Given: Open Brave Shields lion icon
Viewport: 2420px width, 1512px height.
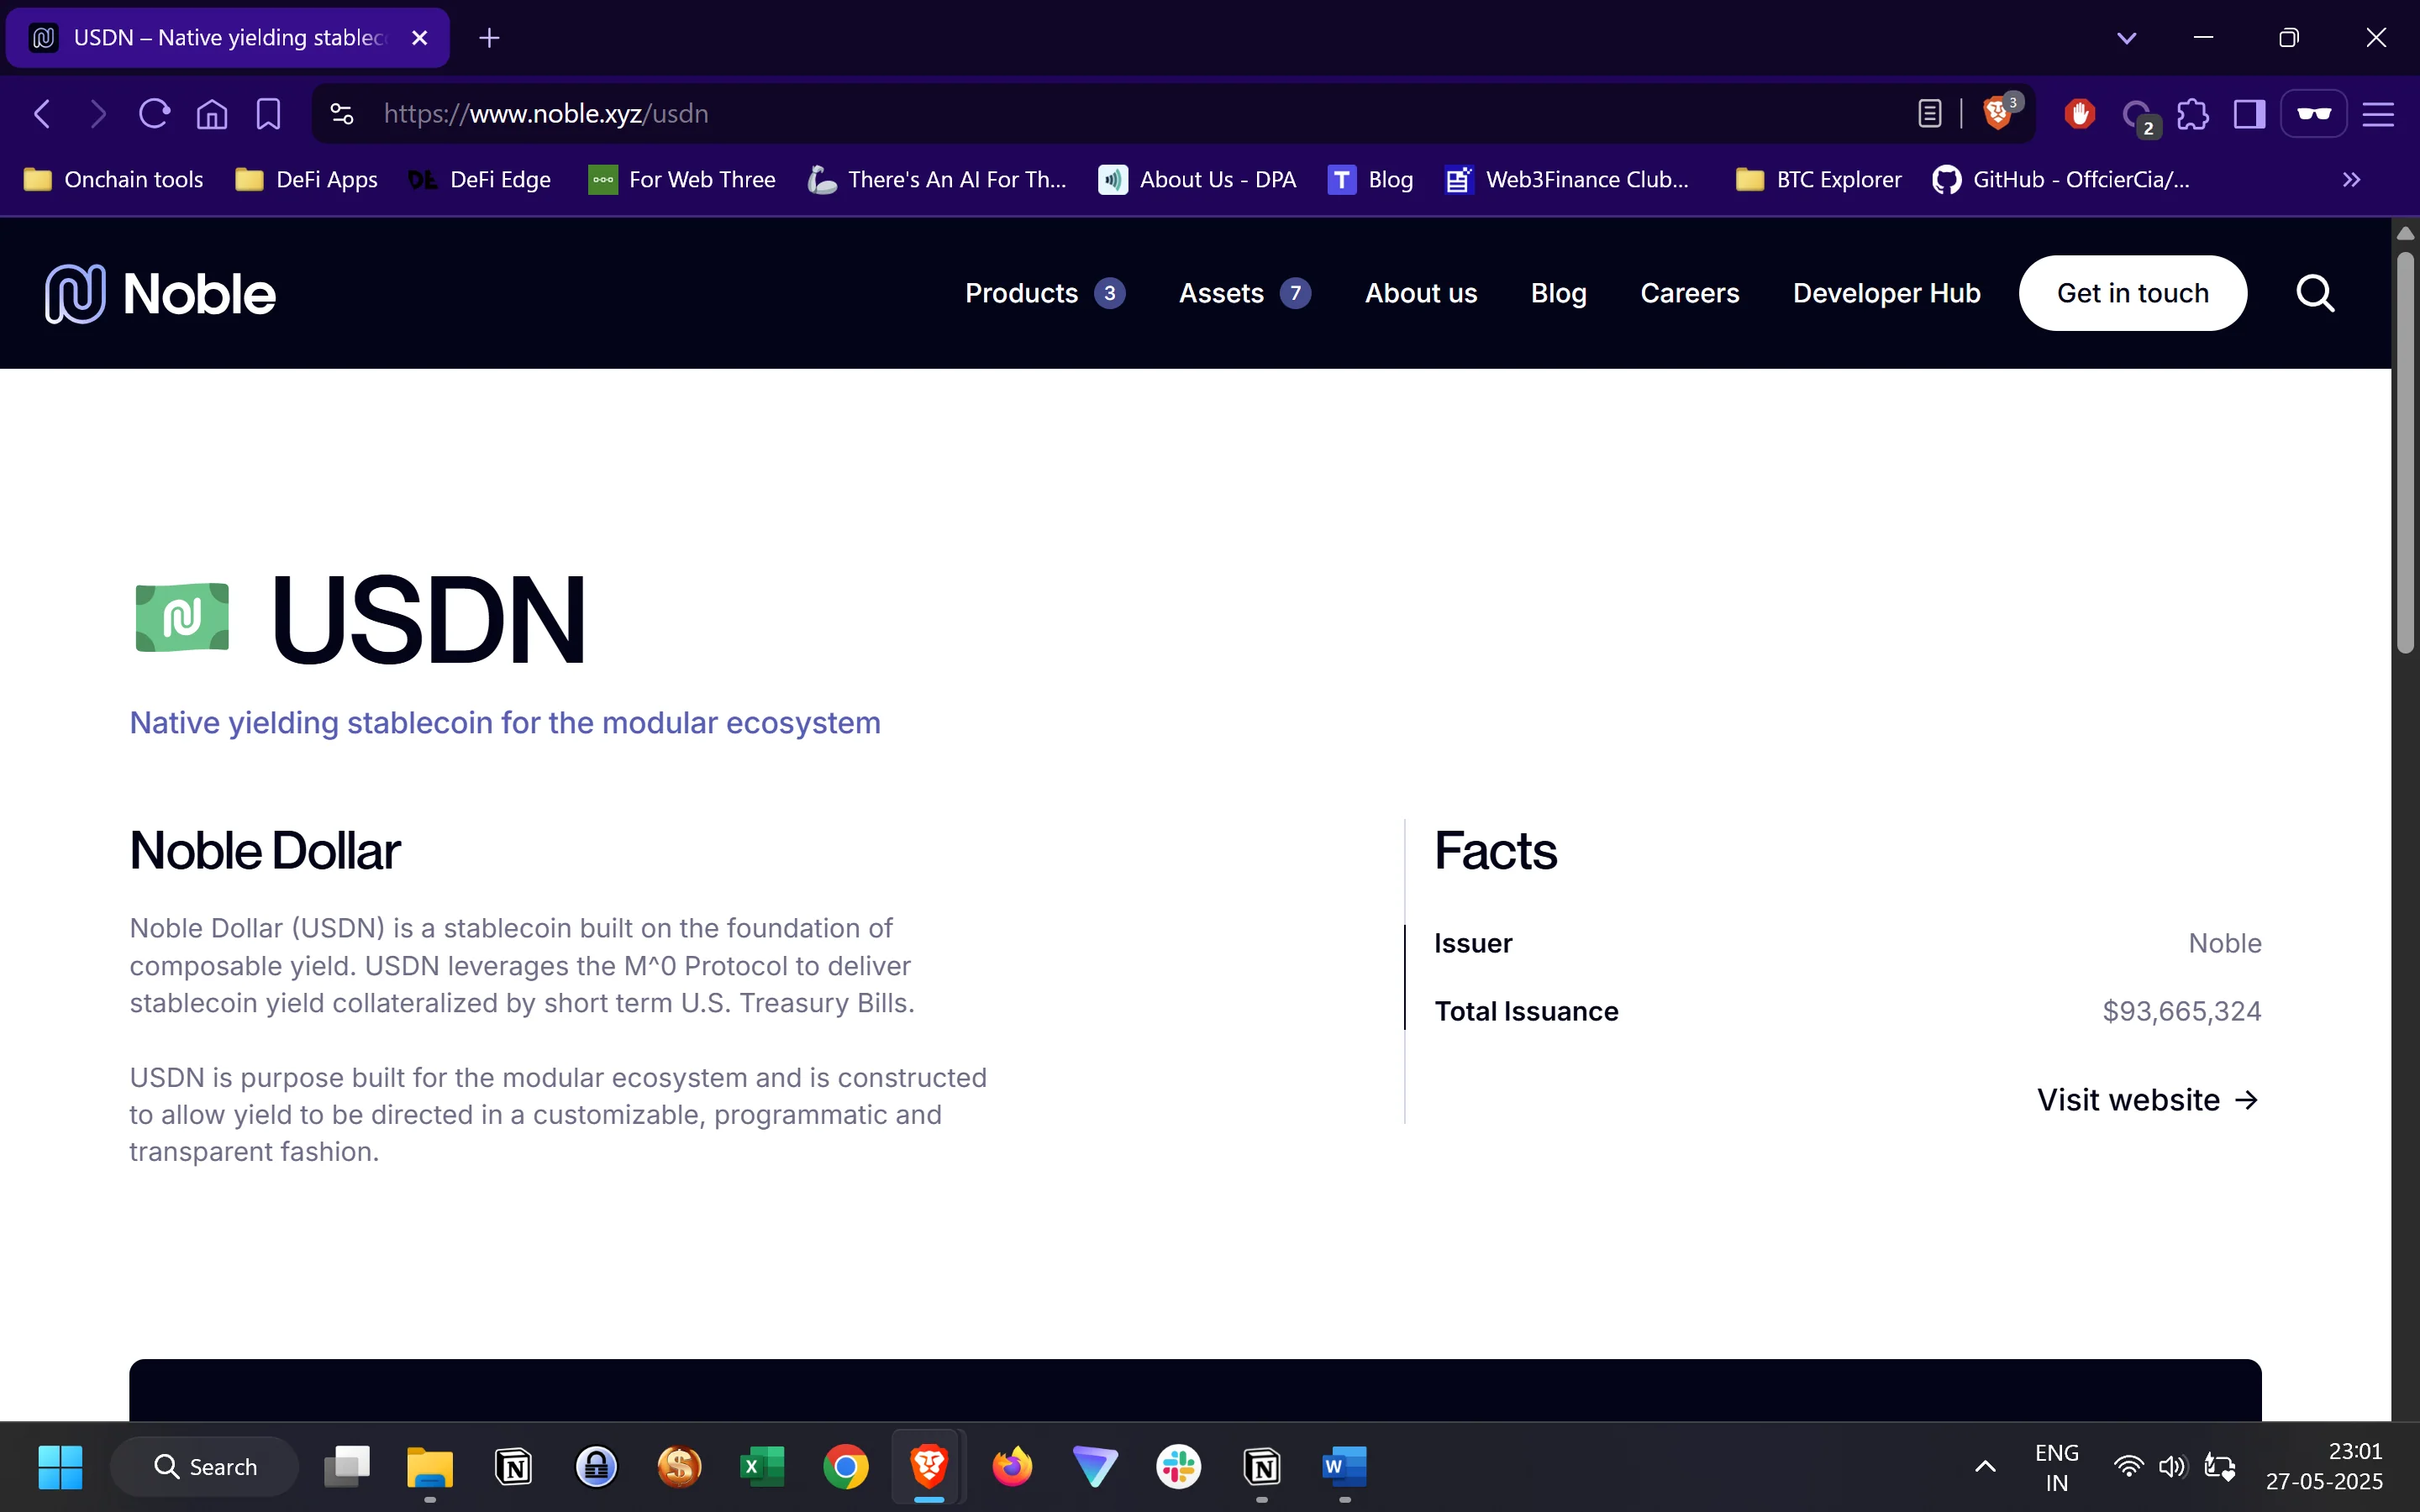Looking at the screenshot, I should tap(1998, 113).
